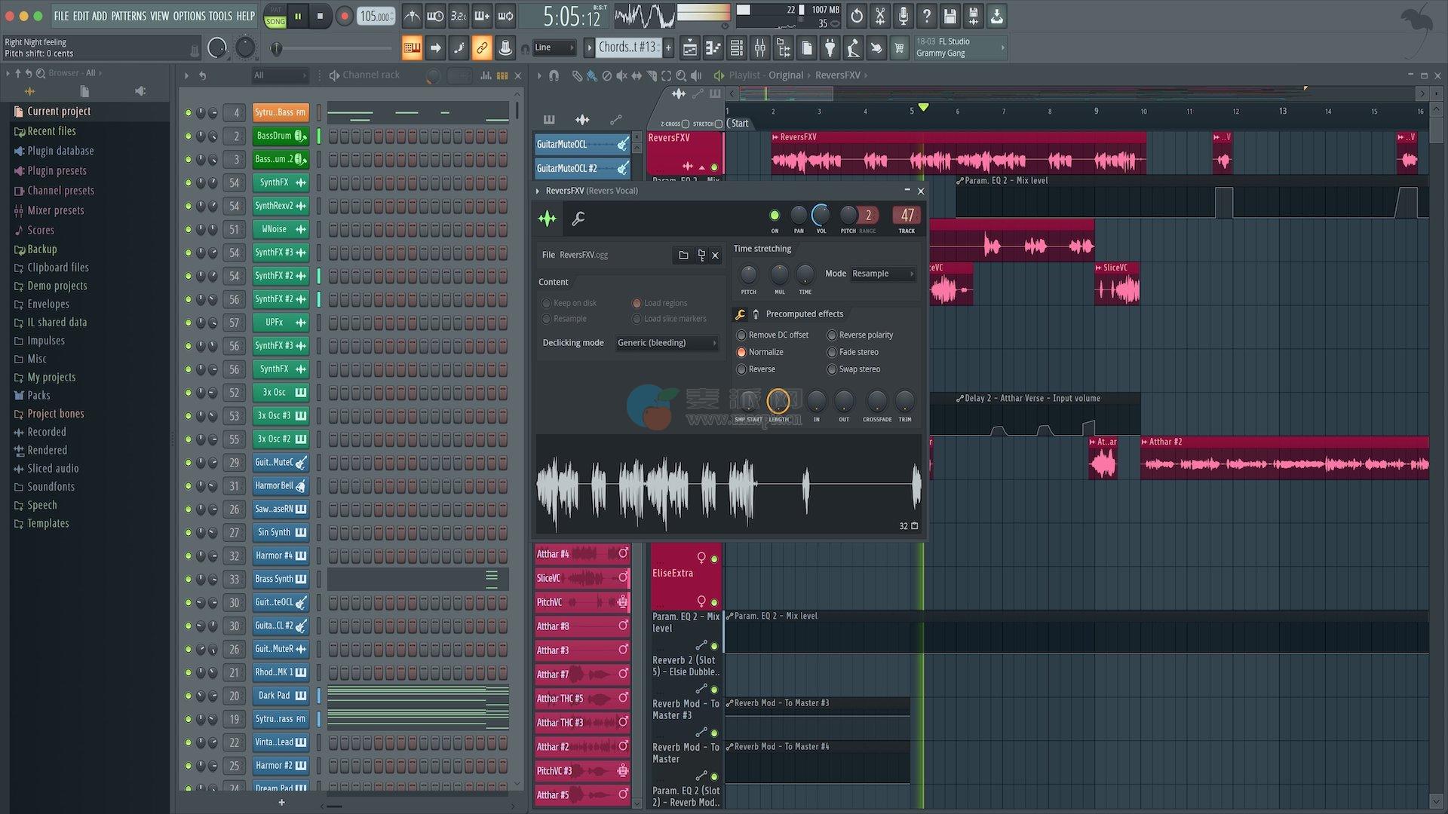1448x814 pixels.
Task: Click the folder icon to load a sample file
Action: [683, 256]
